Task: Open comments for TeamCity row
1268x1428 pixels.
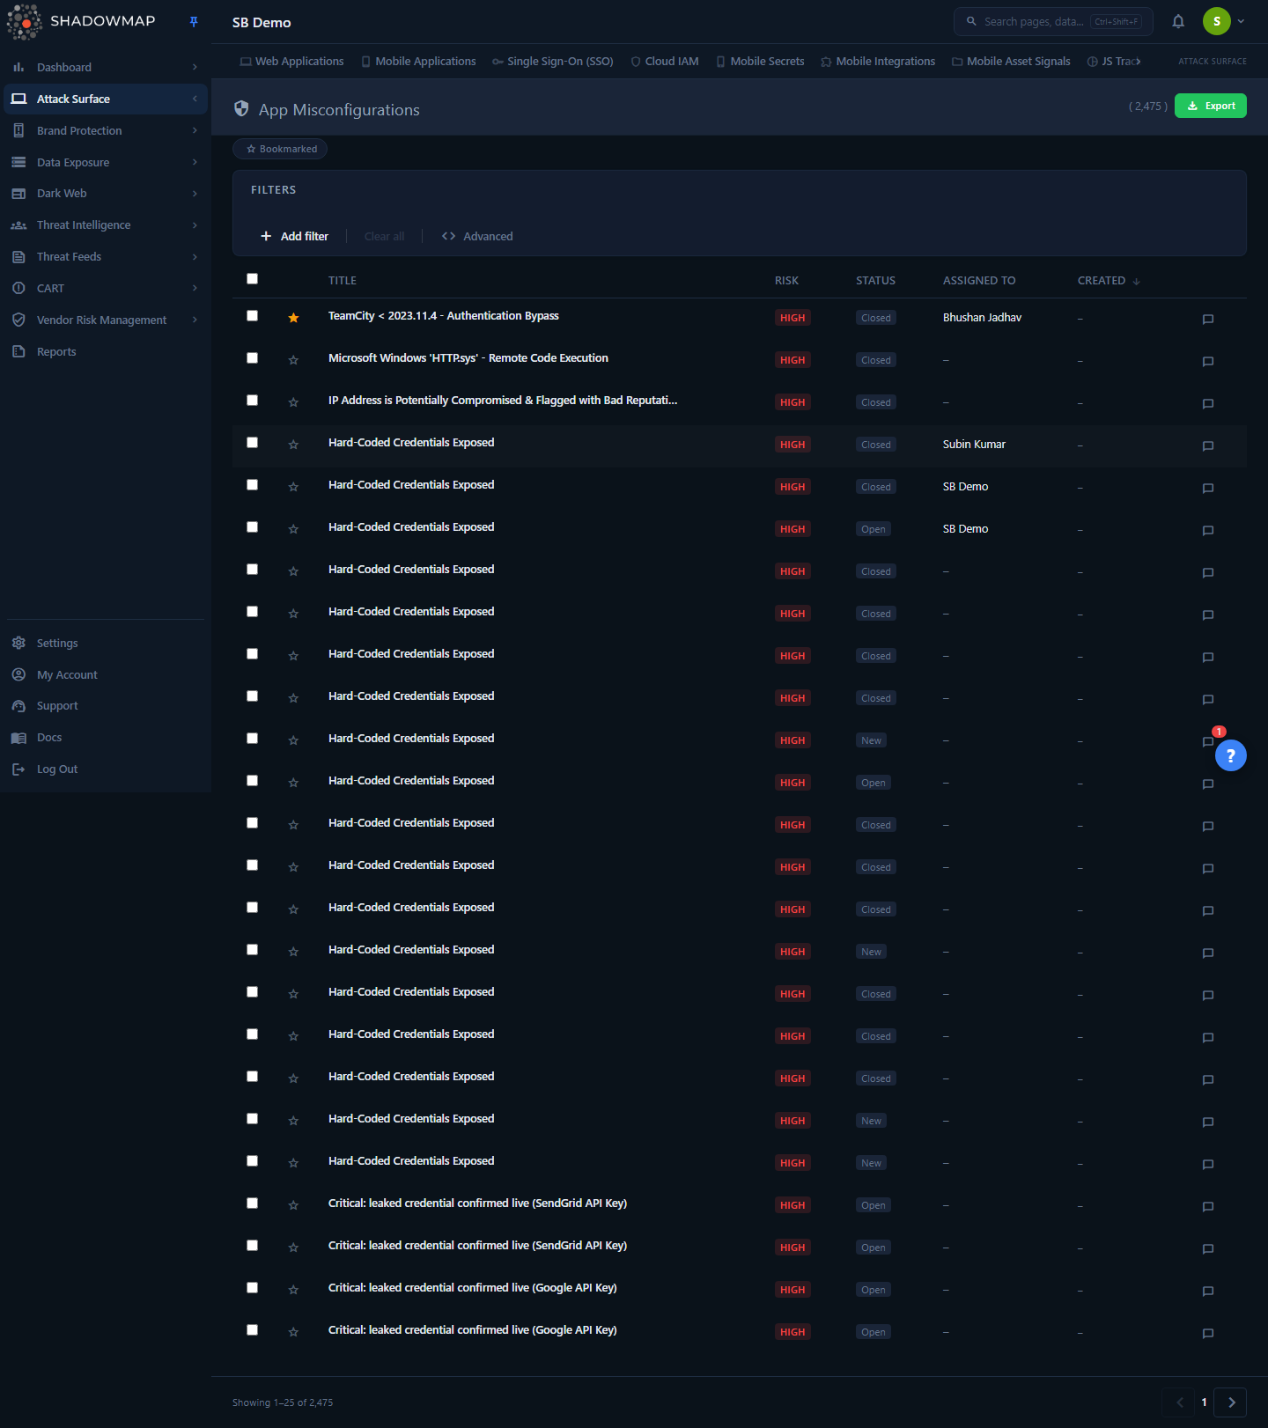Action: pyautogui.click(x=1208, y=320)
